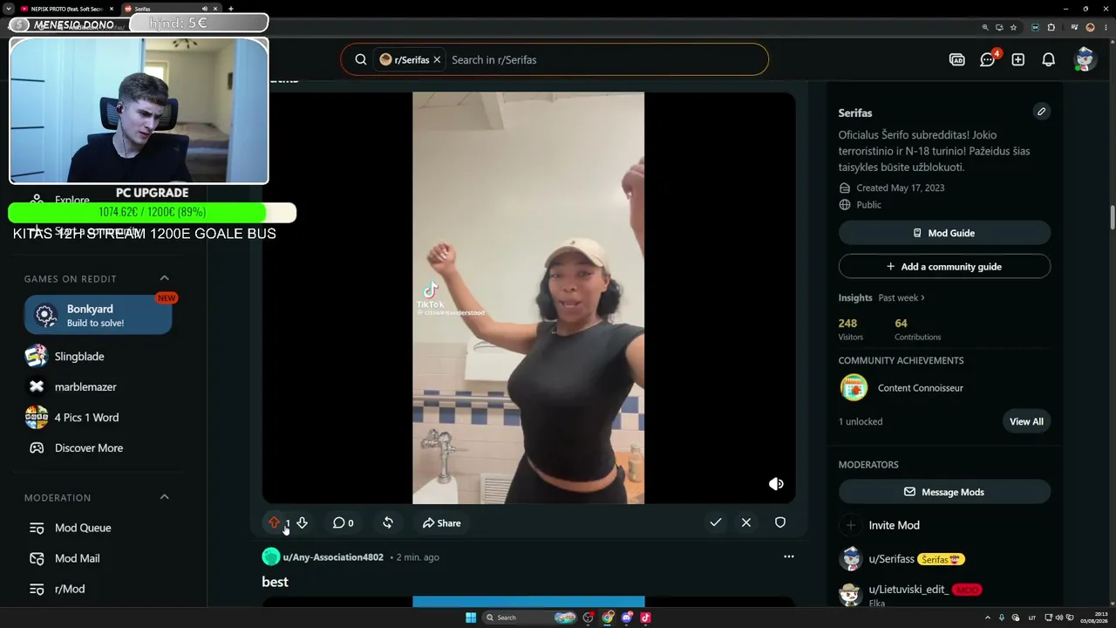The height and width of the screenshot is (628, 1116).
Task: Open the Windows Start menu
Action: pyautogui.click(x=471, y=618)
